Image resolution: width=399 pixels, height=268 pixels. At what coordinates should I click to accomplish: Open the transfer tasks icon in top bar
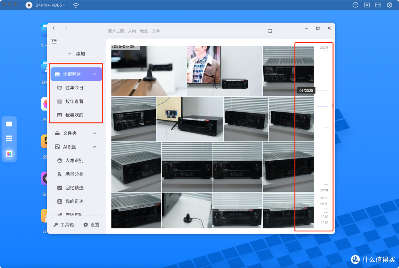coord(367,5)
